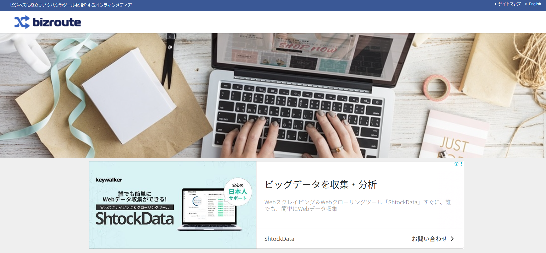Switch language via the English link
Image resolution: width=546 pixels, height=253 pixels.
click(x=535, y=4)
